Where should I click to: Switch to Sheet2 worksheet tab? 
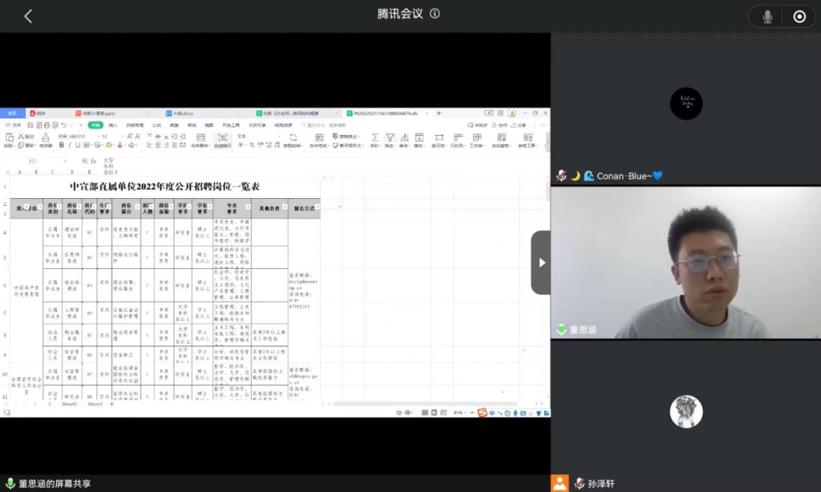(69, 404)
